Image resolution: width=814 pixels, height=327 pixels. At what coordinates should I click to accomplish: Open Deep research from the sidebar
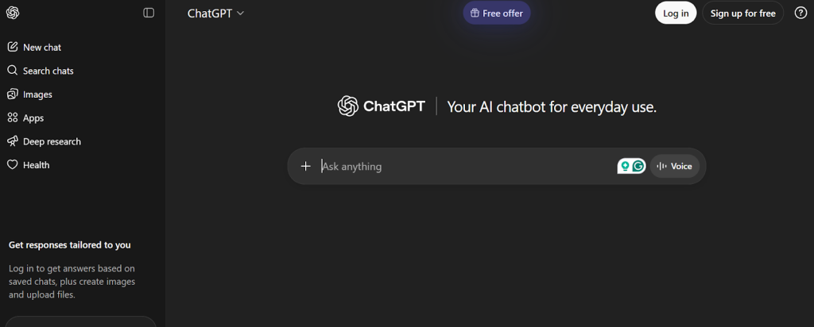[52, 142]
